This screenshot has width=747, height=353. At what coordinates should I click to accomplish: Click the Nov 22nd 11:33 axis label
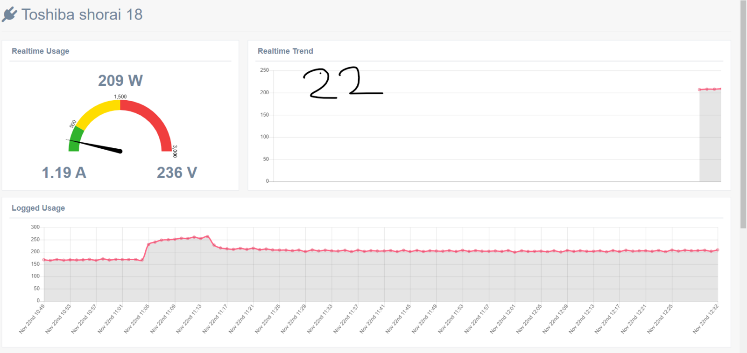pyautogui.click(x=320, y=319)
